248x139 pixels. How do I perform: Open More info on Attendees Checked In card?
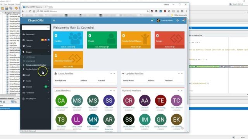68,67
